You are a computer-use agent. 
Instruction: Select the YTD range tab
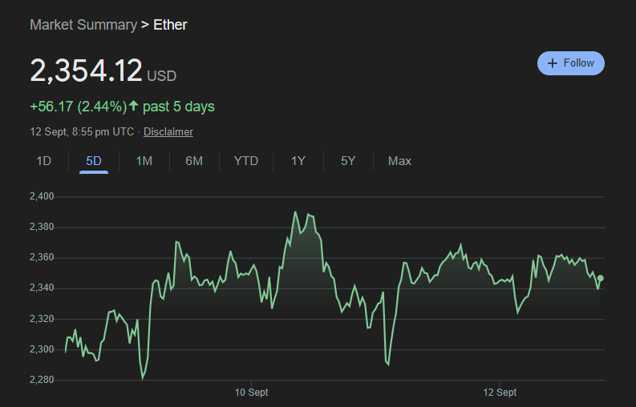point(246,161)
